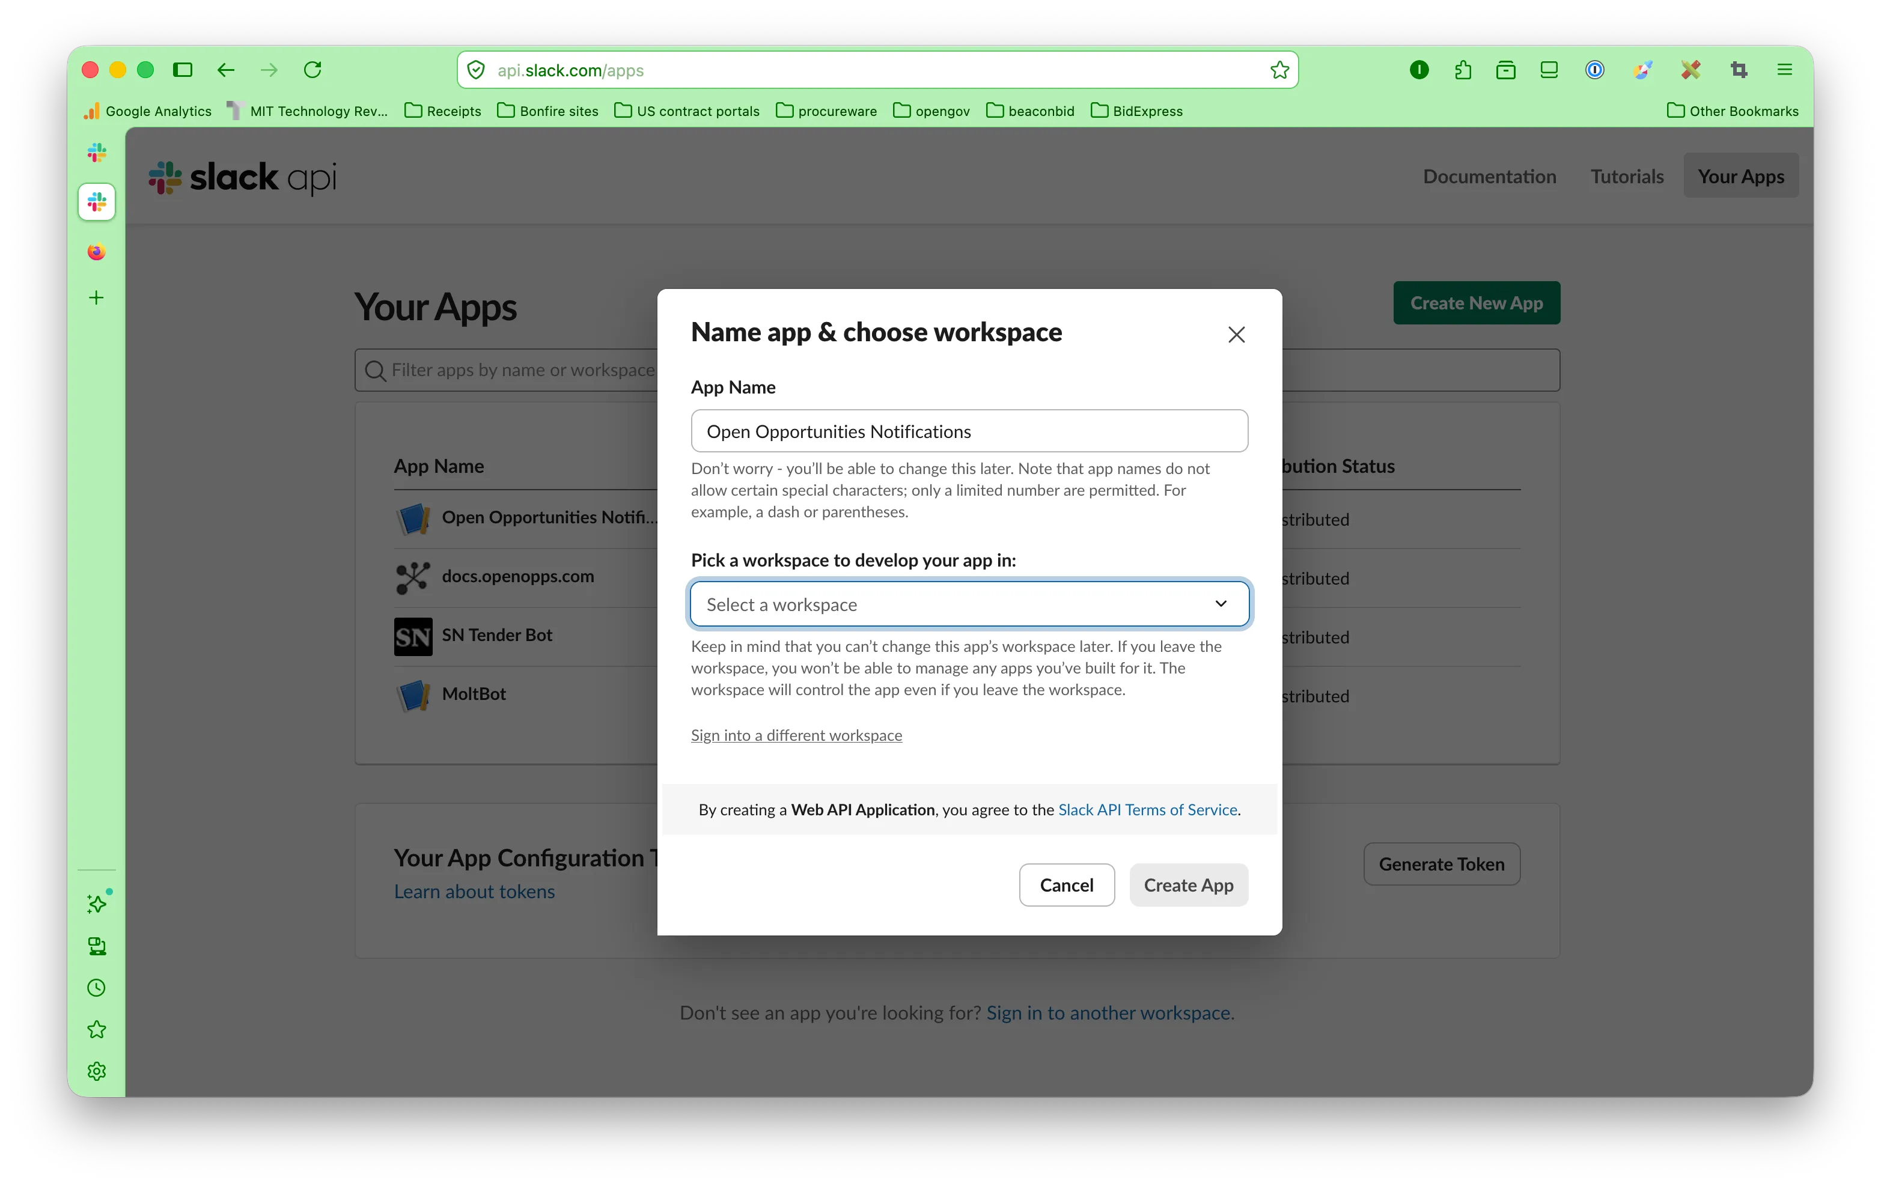Click Sign in to another workspace link

[x=1110, y=1013]
